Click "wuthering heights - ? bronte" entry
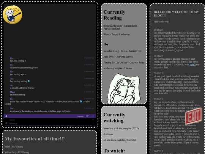The image size is (205, 154). point(118,68)
